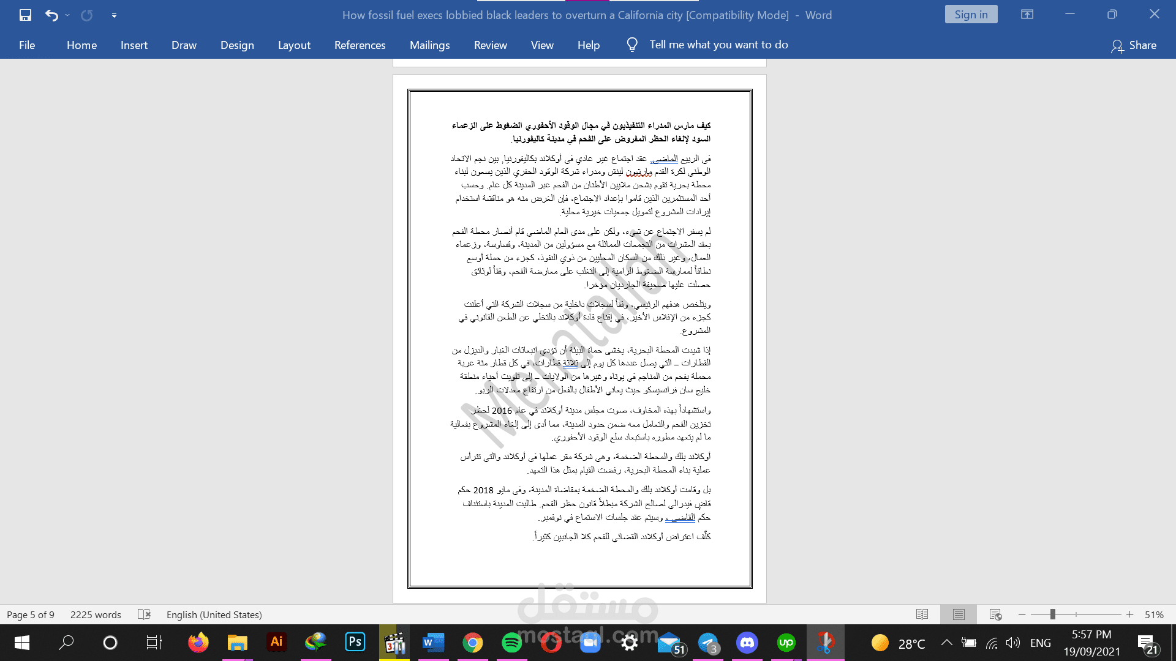1176x661 pixels.
Task: Click the Undo arrow icon
Action: click(51, 15)
